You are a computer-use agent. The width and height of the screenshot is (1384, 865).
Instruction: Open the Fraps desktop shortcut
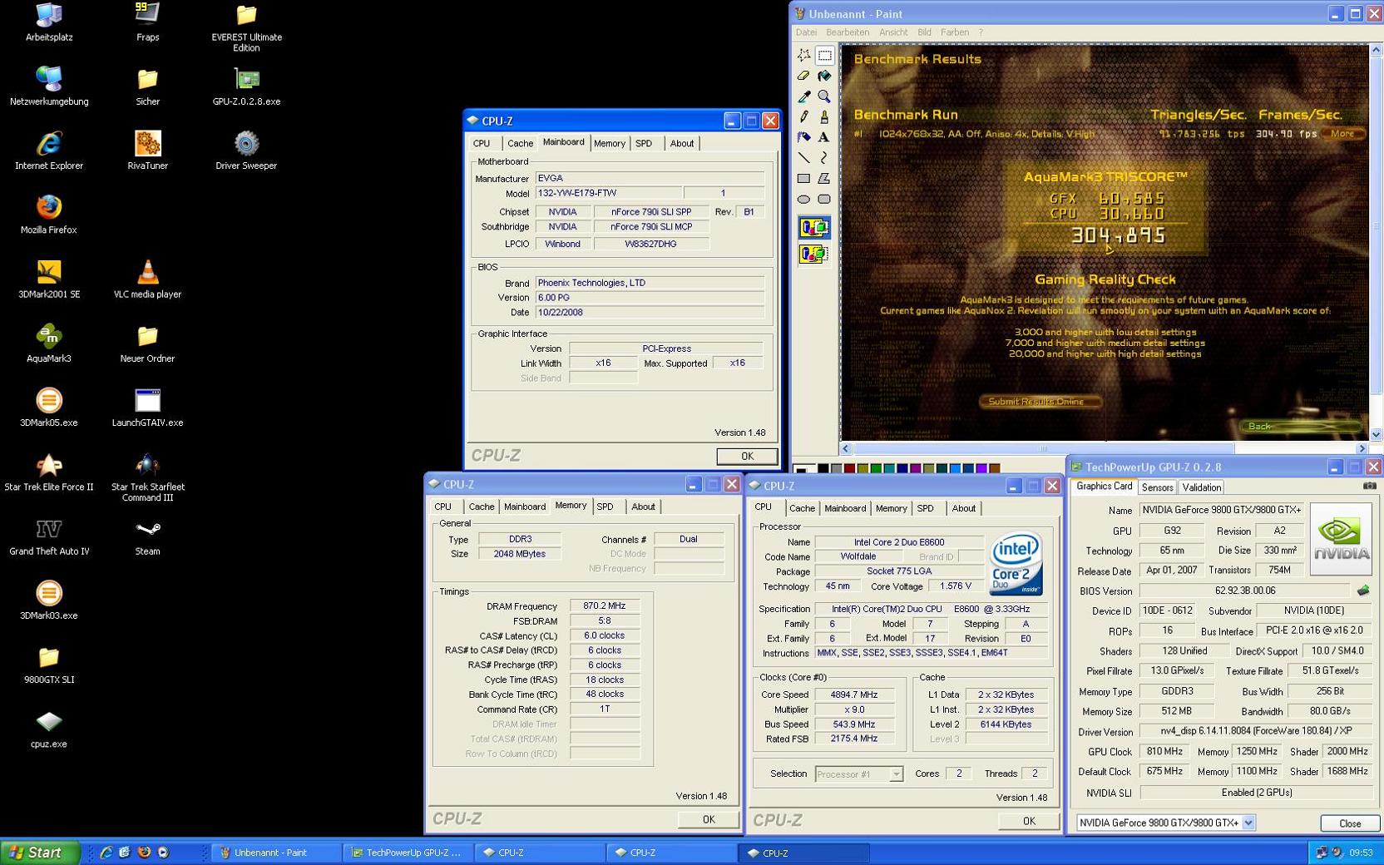(147, 22)
